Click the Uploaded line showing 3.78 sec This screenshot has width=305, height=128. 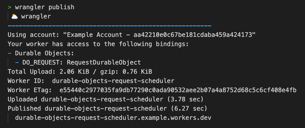pos(106,99)
